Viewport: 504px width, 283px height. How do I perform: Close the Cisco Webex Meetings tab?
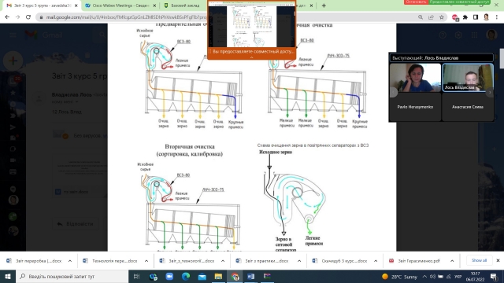154,6
